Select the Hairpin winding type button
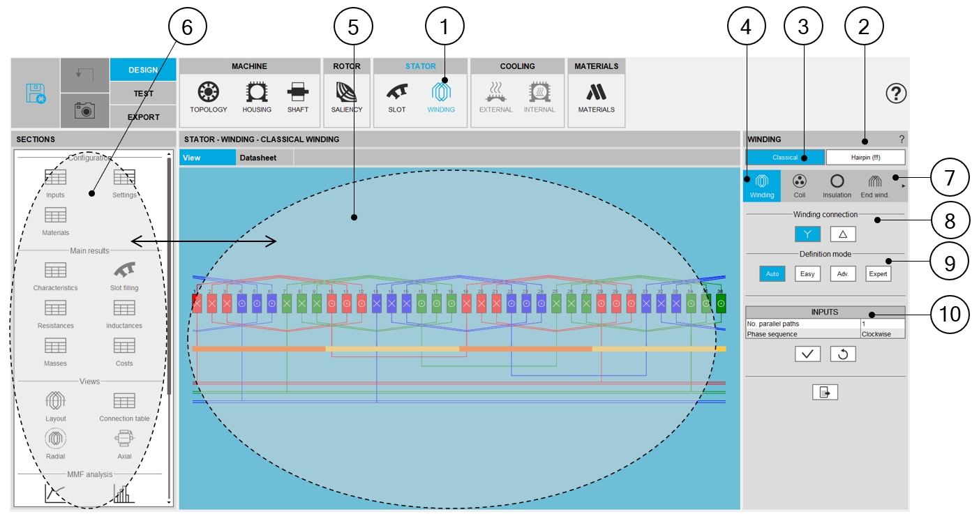This screenshot has width=979, height=521. pos(865,157)
